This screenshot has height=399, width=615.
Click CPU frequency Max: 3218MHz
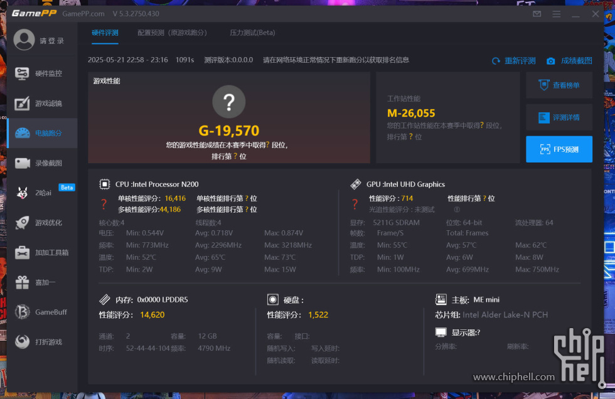pyautogui.click(x=288, y=245)
